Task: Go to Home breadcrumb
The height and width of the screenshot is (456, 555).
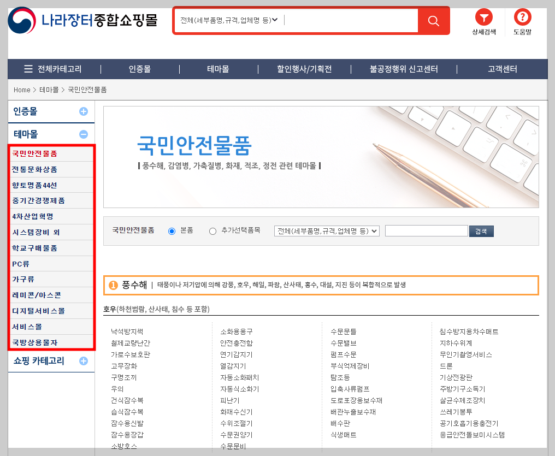Action: pos(22,90)
